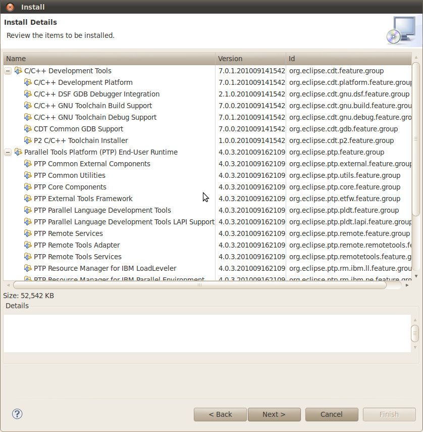
Task: Sort by the Version column header
Action: [x=251, y=59]
